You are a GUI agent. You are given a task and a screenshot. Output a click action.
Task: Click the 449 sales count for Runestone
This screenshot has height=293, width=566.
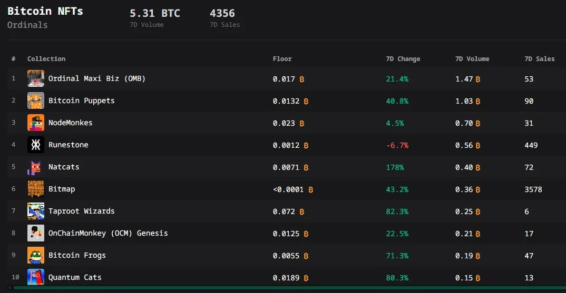tap(531, 145)
